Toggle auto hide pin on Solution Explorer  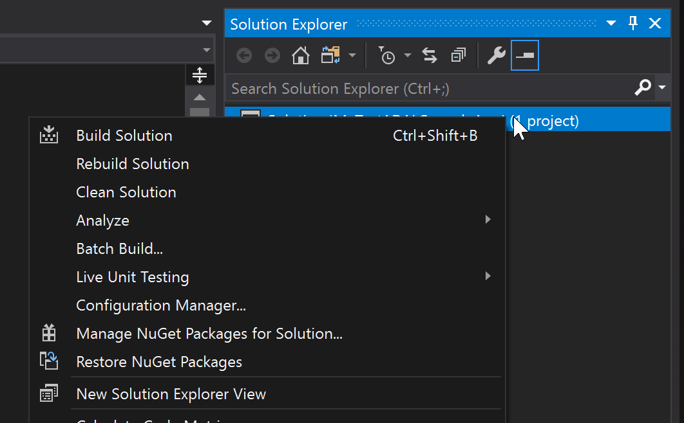(x=633, y=23)
